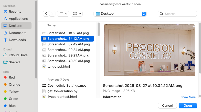Click the Search field
Viewport: 201px width, 112px height.
177,14
